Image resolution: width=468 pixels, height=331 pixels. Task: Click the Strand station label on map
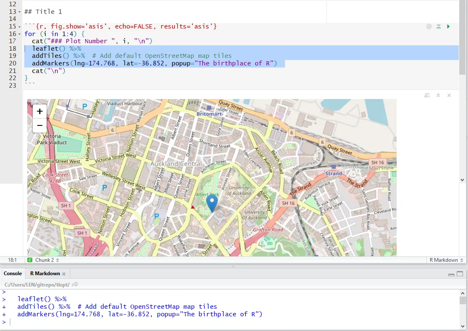334,174
